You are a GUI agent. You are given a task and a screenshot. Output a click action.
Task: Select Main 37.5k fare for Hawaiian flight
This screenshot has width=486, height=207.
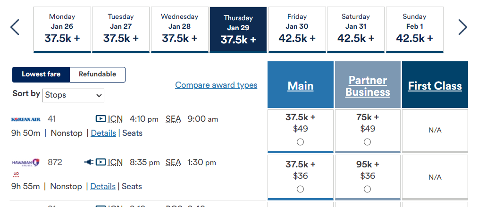coord(300,189)
